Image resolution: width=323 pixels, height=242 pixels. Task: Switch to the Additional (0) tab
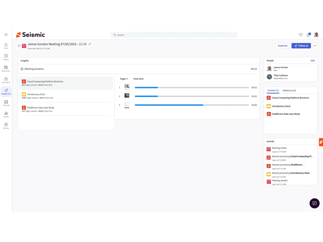coord(289,90)
